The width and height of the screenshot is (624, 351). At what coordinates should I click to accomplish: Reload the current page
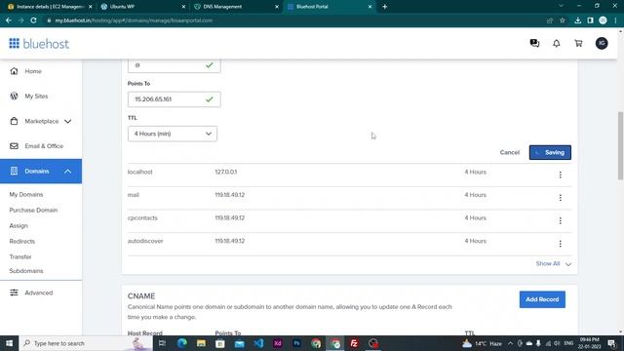(33, 20)
